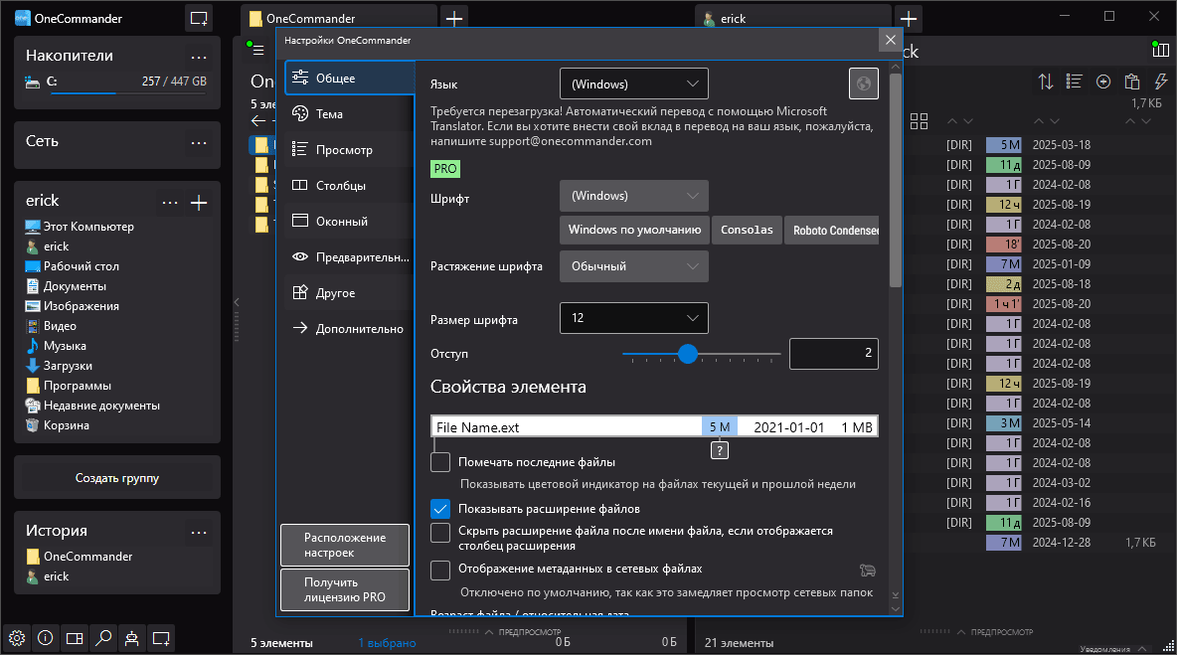Viewport: 1177px width, 655px height.
Task: Open search using magnifier icon
Action: 103,638
